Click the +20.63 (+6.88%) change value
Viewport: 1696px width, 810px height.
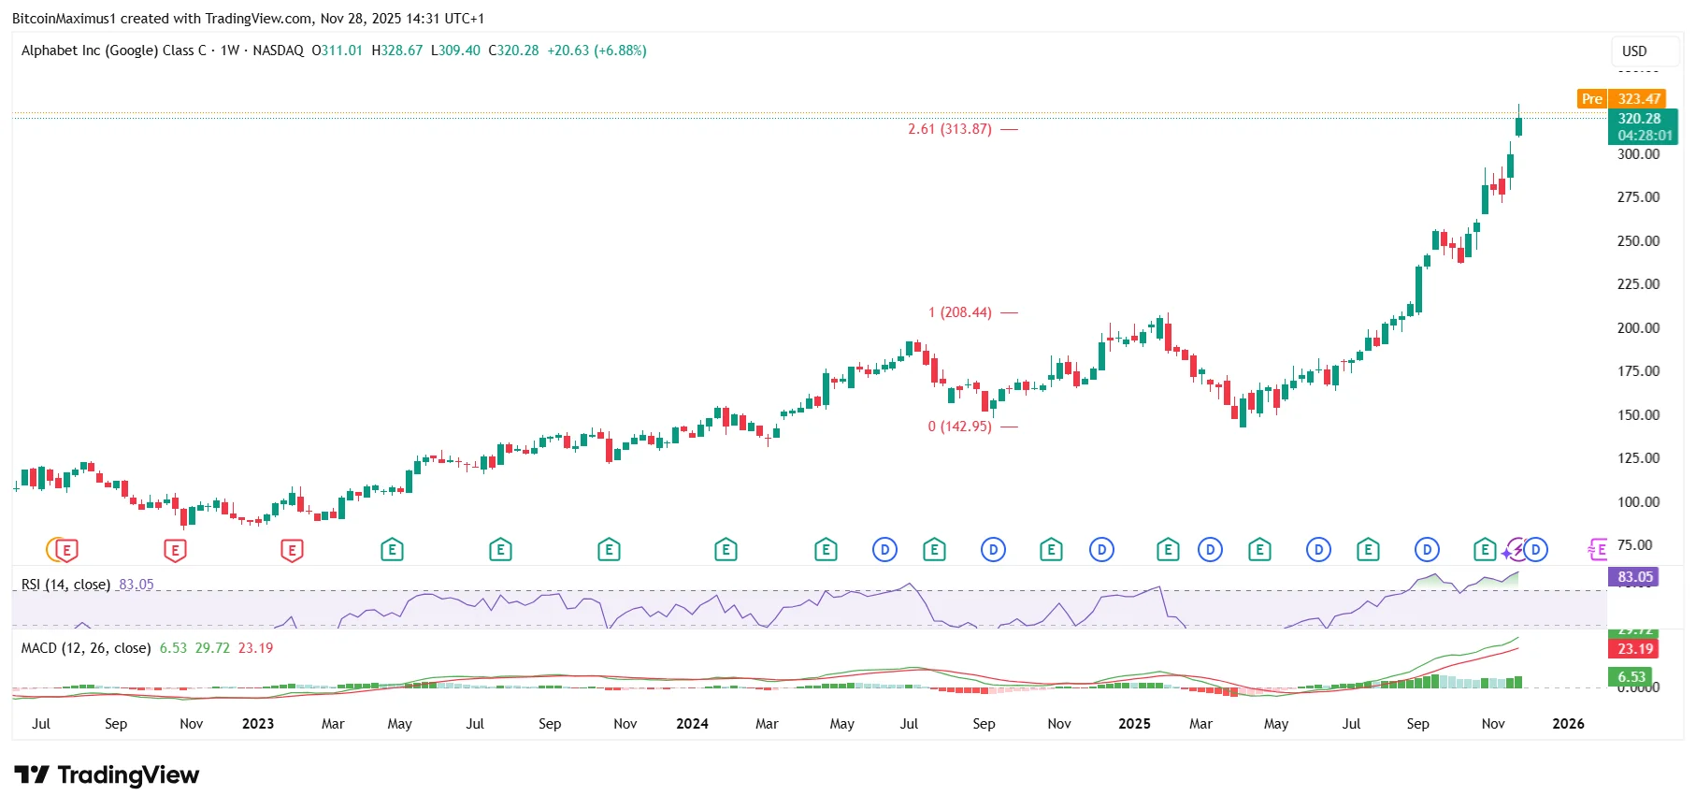point(596,51)
